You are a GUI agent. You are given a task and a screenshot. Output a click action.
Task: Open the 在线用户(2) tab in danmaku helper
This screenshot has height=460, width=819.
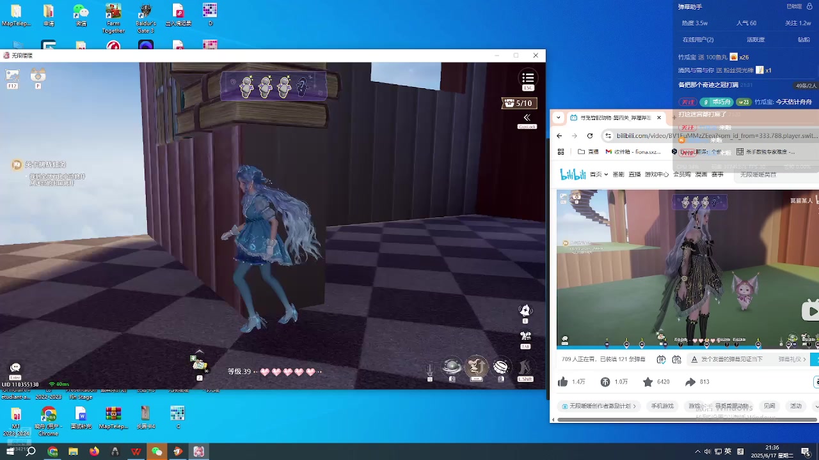click(698, 40)
